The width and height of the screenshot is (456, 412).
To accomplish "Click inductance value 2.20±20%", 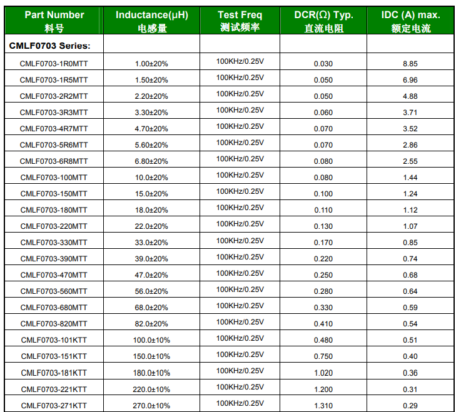I will [x=151, y=96].
